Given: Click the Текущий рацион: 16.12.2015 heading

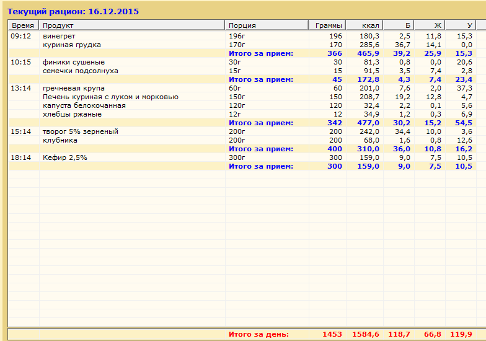Looking at the screenshot, I should (x=73, y=11).
